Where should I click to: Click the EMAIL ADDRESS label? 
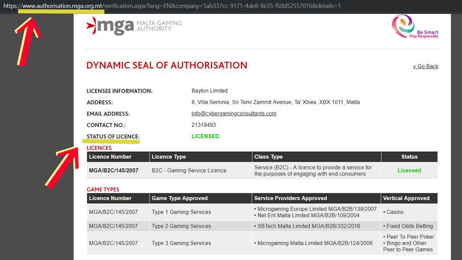pos(108,114)
